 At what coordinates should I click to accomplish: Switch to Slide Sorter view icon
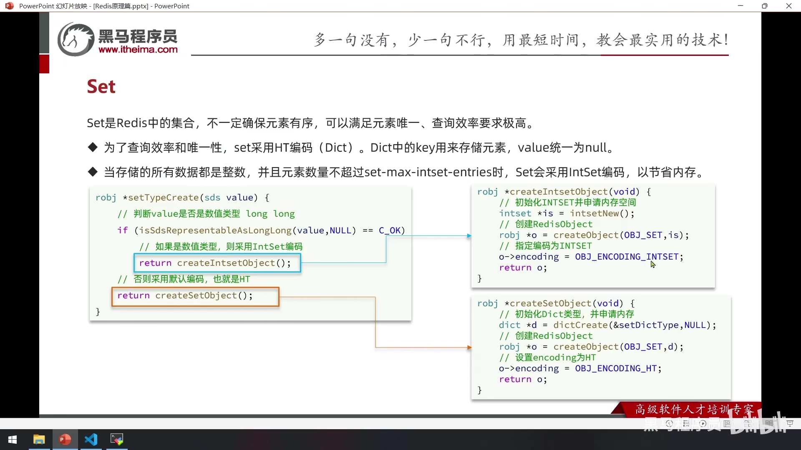click(748, 423)
